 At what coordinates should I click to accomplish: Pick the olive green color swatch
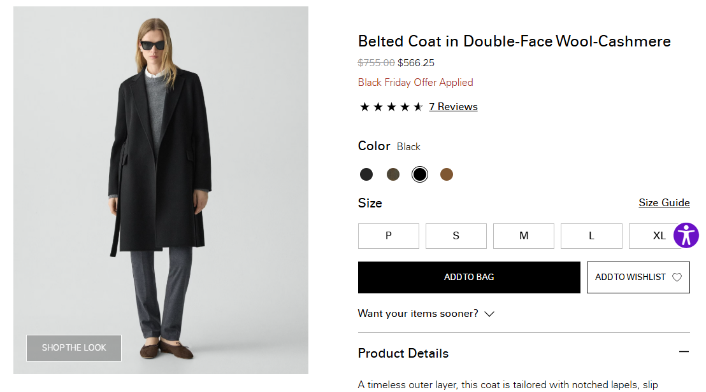[393, 174]
